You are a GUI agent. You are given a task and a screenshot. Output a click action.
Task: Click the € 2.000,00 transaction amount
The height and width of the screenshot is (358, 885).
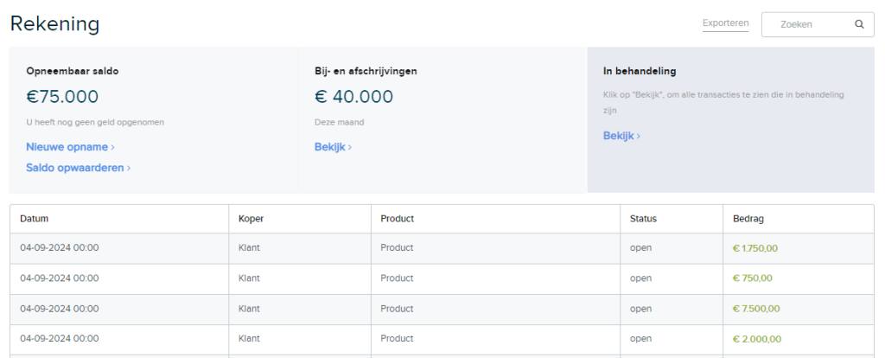tap(757, 339)
